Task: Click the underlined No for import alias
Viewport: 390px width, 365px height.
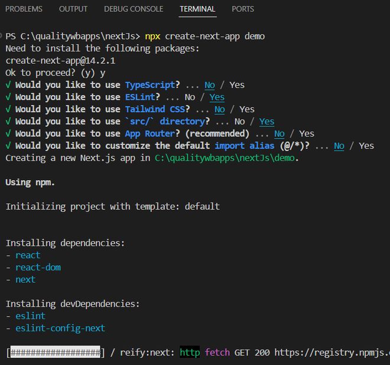Action: pos(339,146)
